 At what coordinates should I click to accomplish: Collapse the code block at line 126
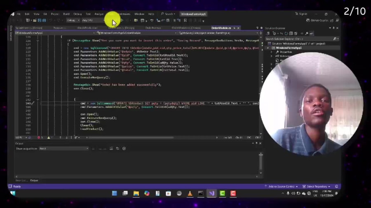[x=38, y=41]
